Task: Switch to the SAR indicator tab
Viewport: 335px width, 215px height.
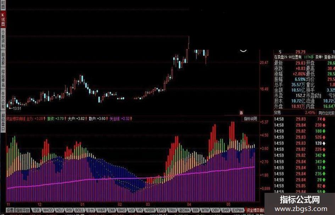Action: click(x=226, y=210)
